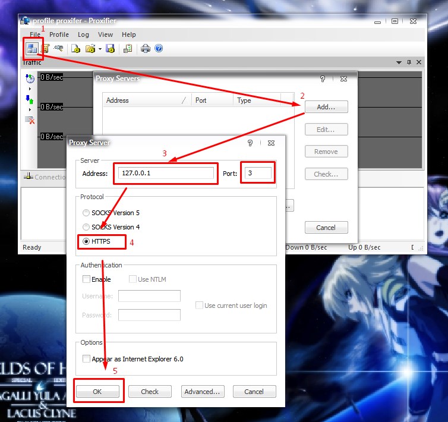Open the Traffic pane dropdown arrow
Screen dimensions: 448x422
[x=399, y=62]
